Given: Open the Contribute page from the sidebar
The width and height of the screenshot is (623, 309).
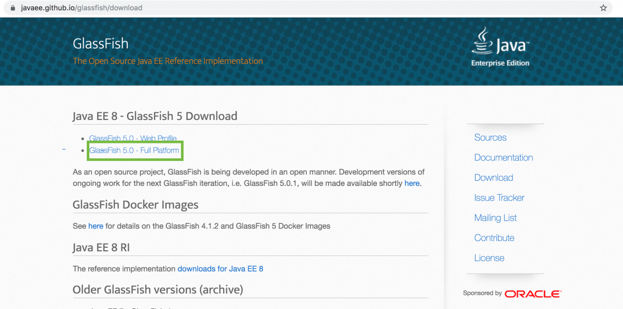Looking at the screenshot, I should [x=494, y=237].
